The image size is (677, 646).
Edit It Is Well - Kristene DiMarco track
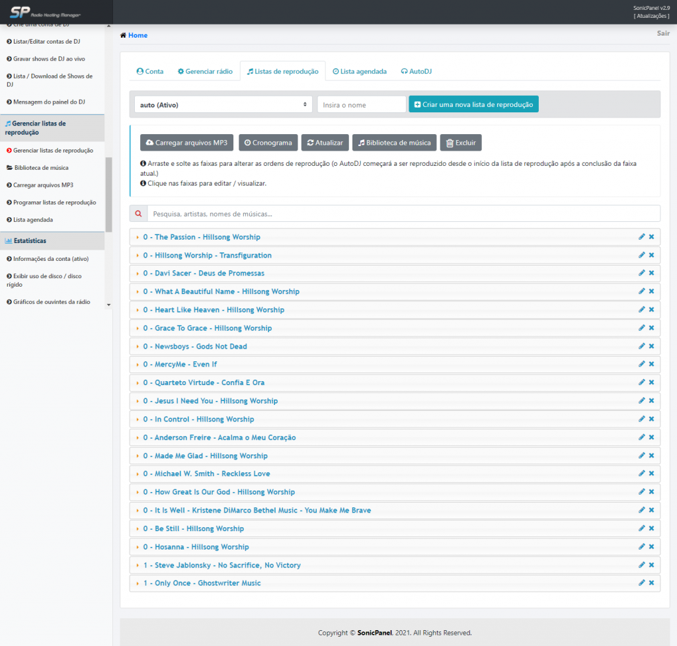point(641,510)
